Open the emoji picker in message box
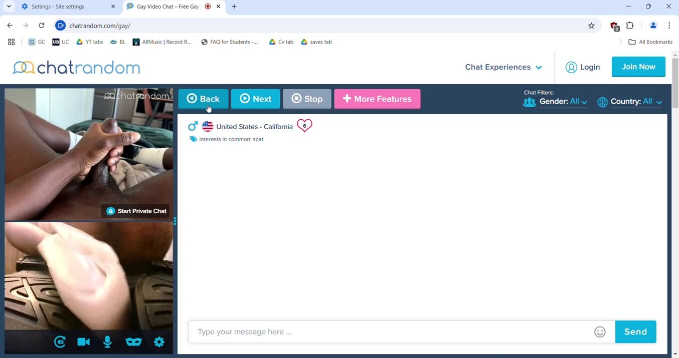This screenshot has height=358, width=679. coord(600,332)
